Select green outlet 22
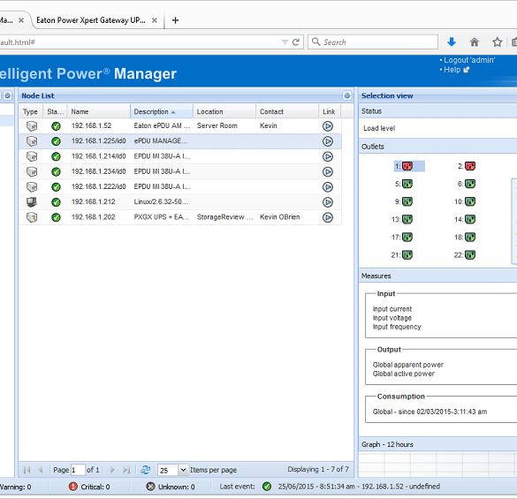This screenshot has width=517, height=499. coord(470,254)
